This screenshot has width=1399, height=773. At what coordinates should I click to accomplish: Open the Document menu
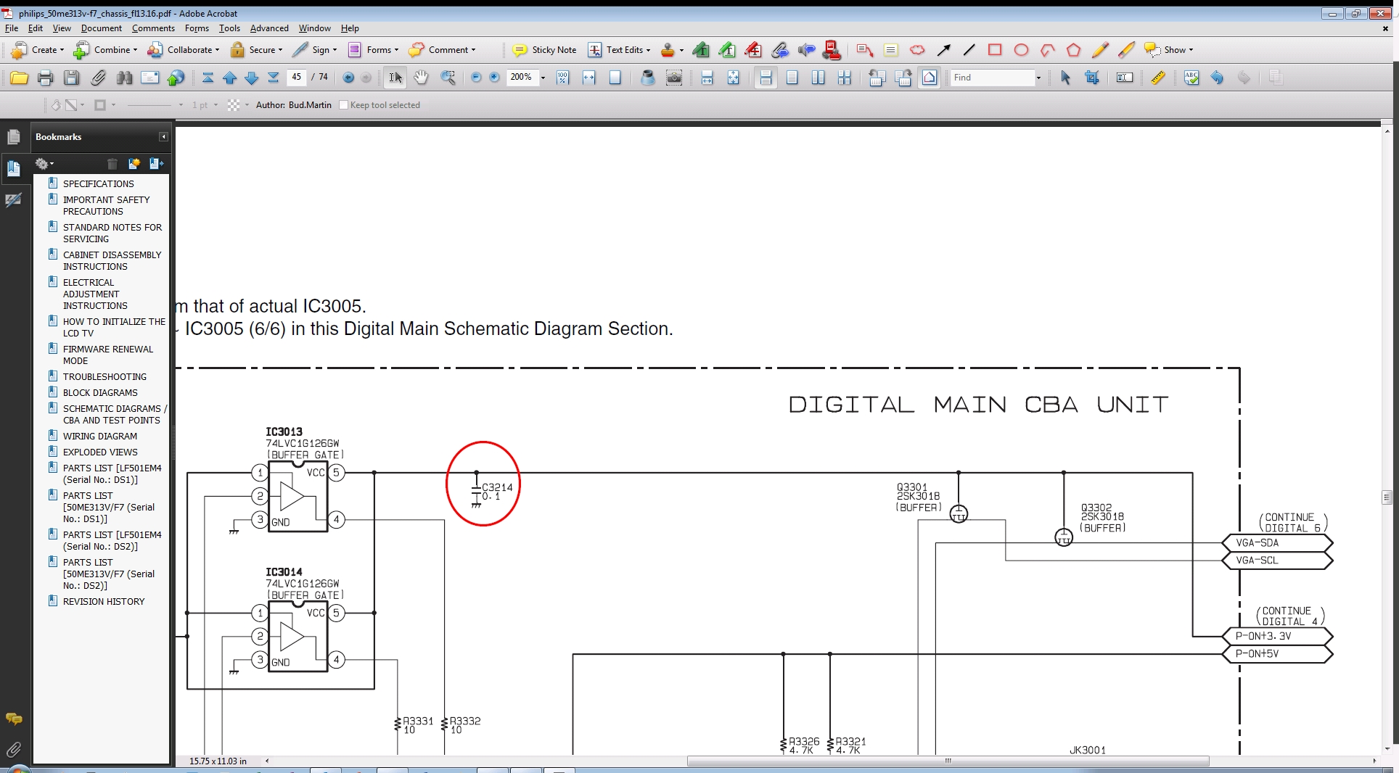click(101, 28)
